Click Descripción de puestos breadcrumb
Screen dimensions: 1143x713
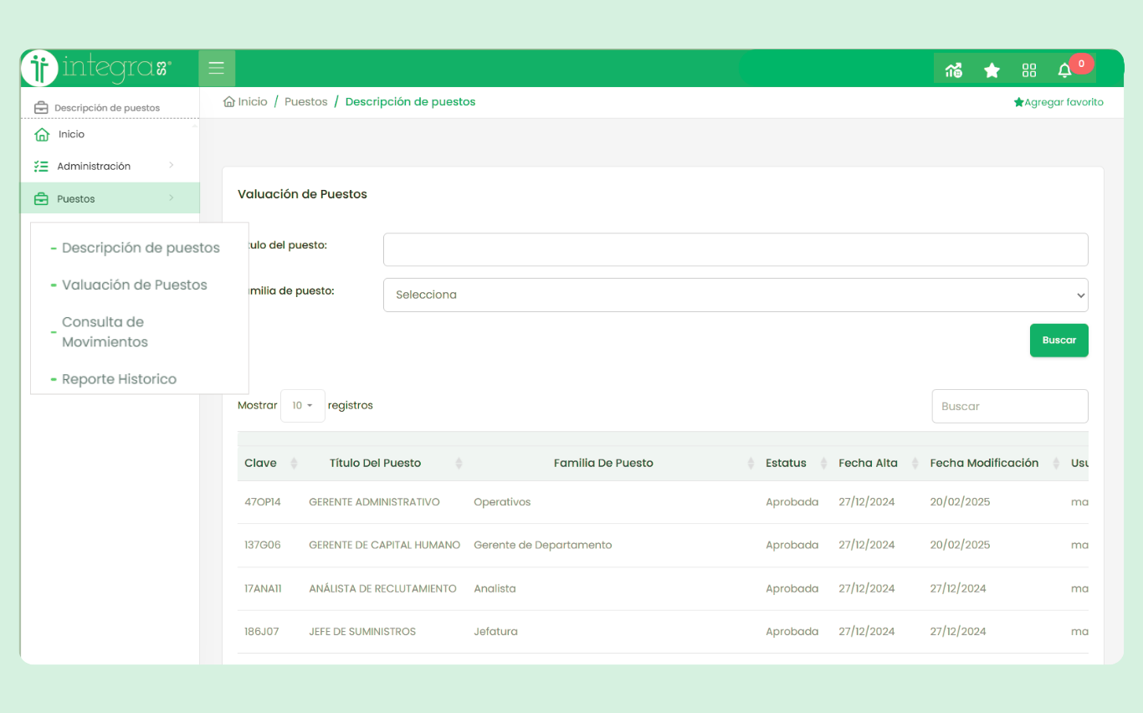coord(410,101)
